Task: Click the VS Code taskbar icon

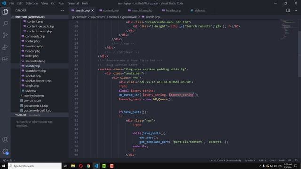Action: pos(96,166)
